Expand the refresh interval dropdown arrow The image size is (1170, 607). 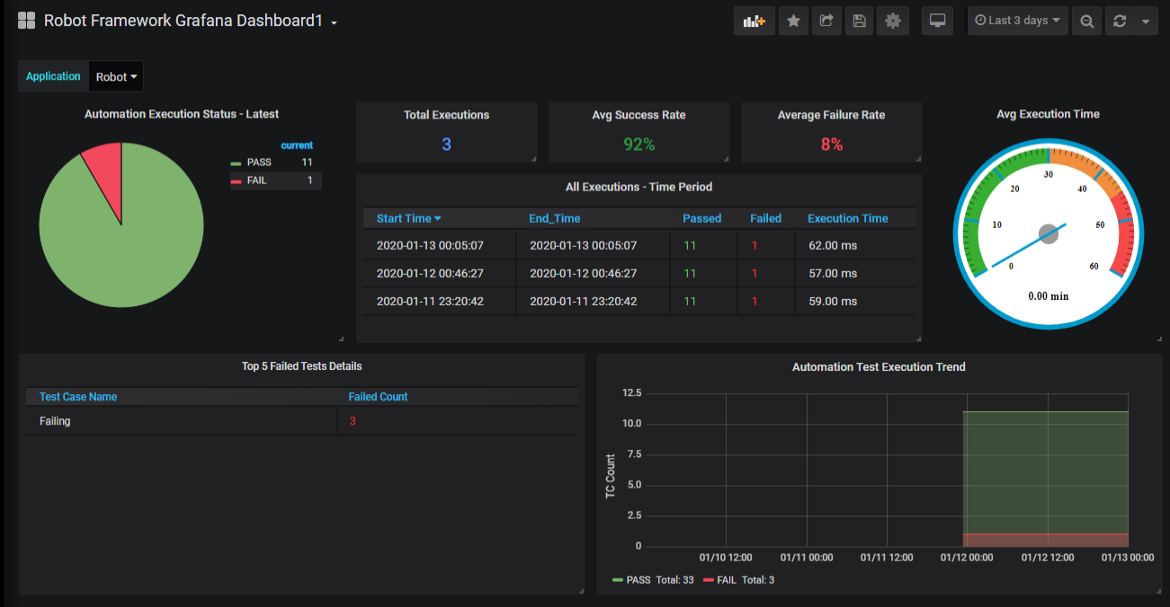(1145, 21)
